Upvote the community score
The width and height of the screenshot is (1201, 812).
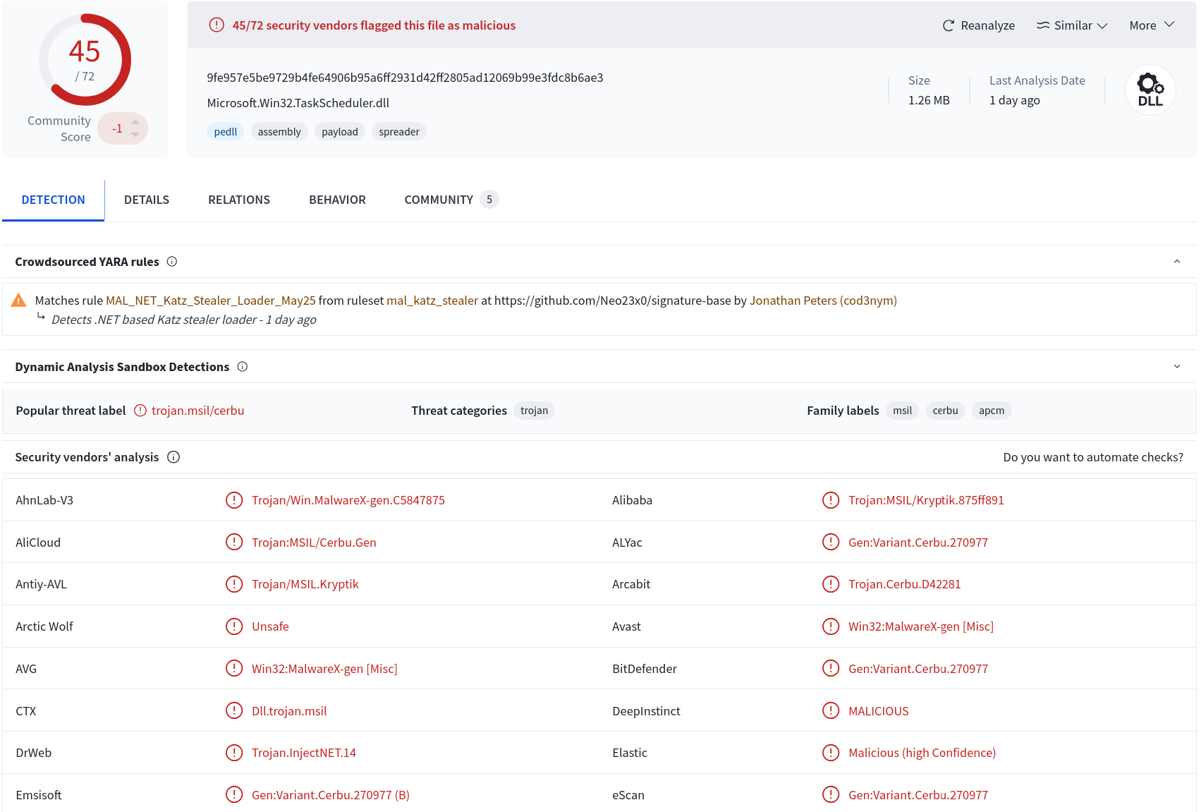pyautogui.click(x=135, y=122)
